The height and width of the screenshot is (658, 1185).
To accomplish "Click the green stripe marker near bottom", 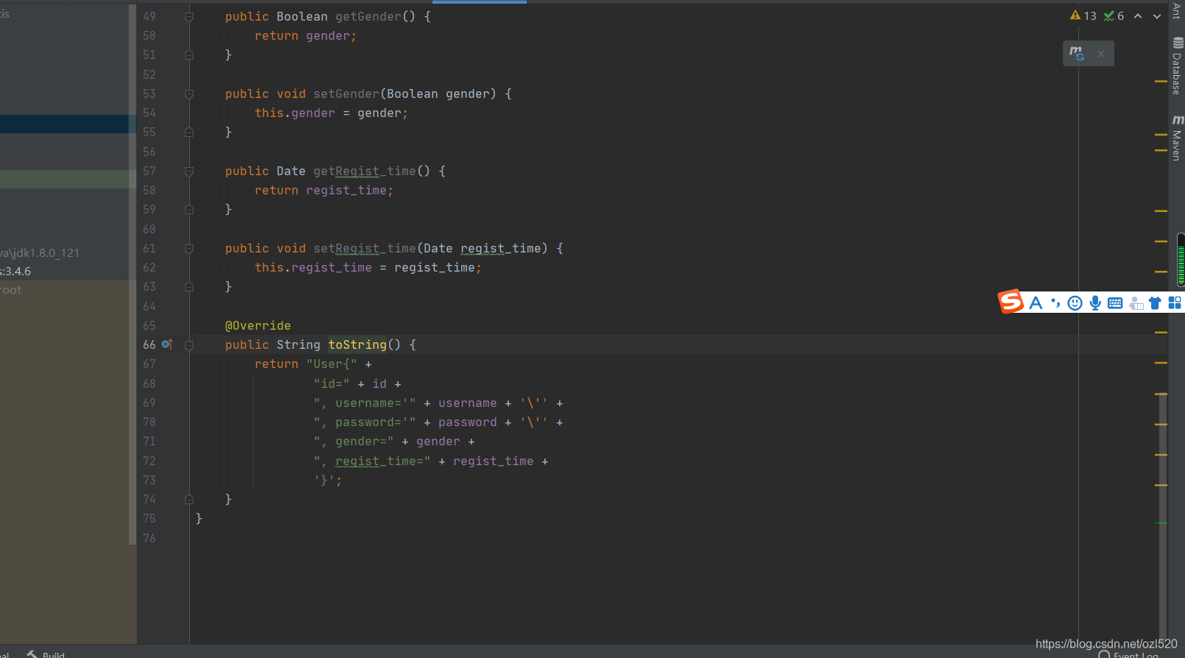I will (1161, 523).
